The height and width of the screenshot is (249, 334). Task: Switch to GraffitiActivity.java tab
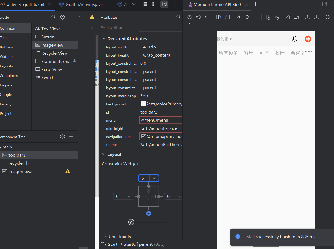pos(81,4)
